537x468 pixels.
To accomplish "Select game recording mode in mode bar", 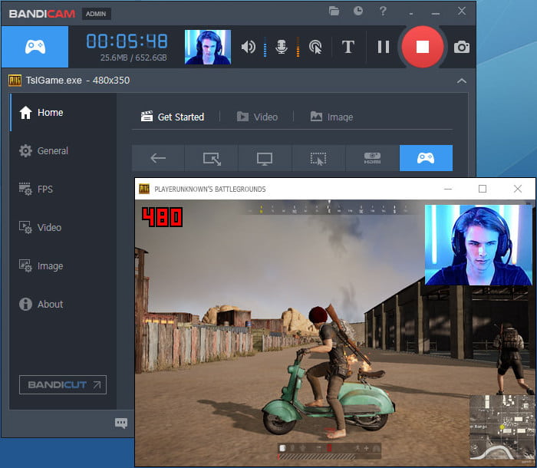I will pos(426,158).
